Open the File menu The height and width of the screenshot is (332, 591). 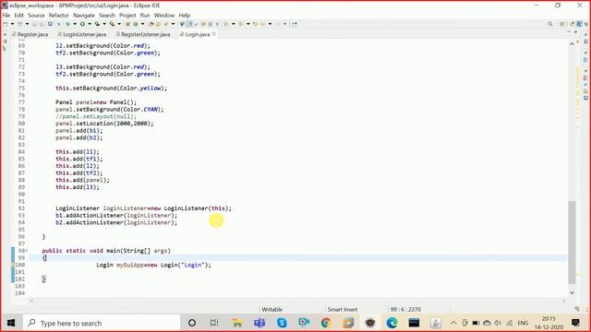pyautogui.click(x=6, y=16)
